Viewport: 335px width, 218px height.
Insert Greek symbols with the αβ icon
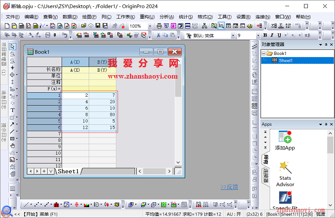pyautogui.click(x=307, y=35)
